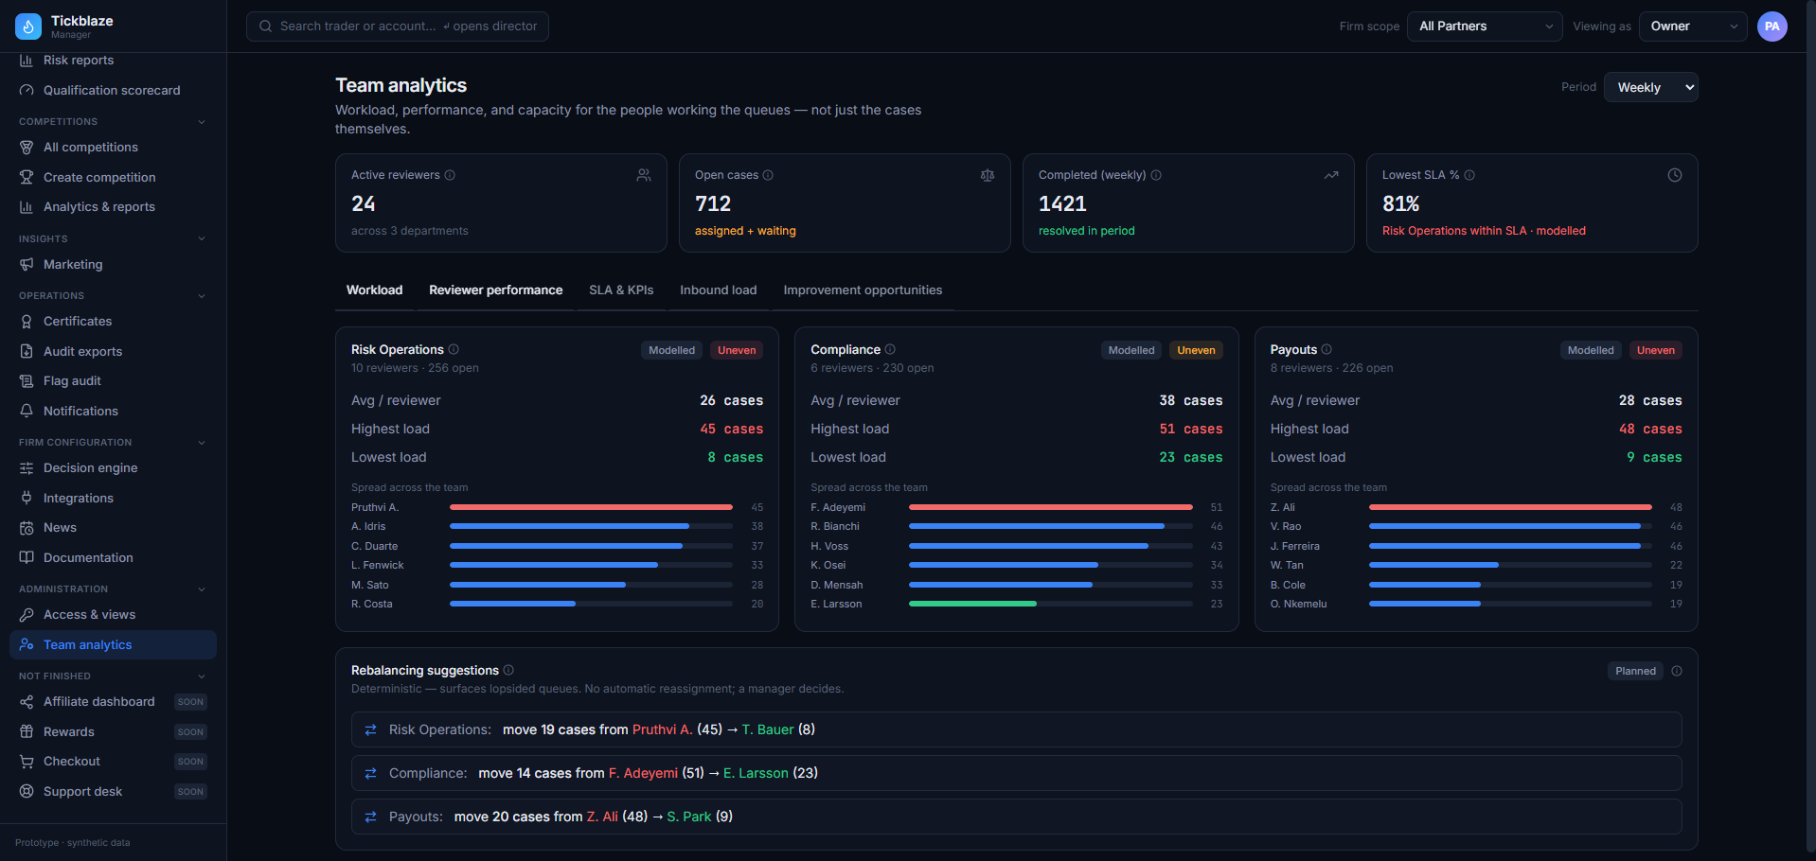Open Certificates in Operations

(x=113, y=322)
